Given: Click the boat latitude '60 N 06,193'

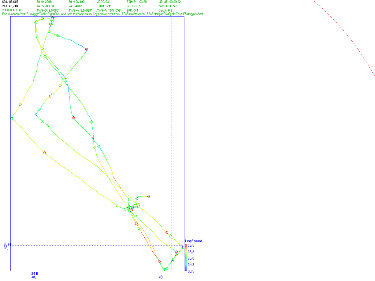Looking at the screenshot, I should pos(77,2).
